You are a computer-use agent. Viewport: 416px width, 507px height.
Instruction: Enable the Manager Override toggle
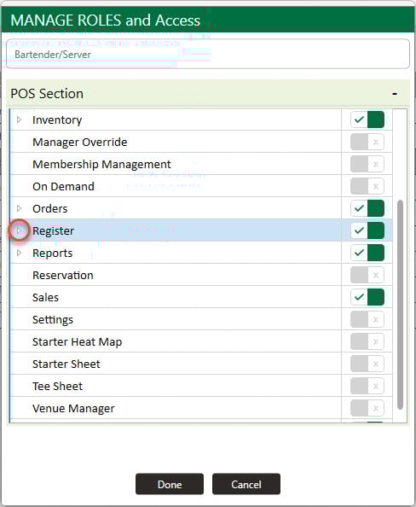pyautogui.click(x=367, y=142)
